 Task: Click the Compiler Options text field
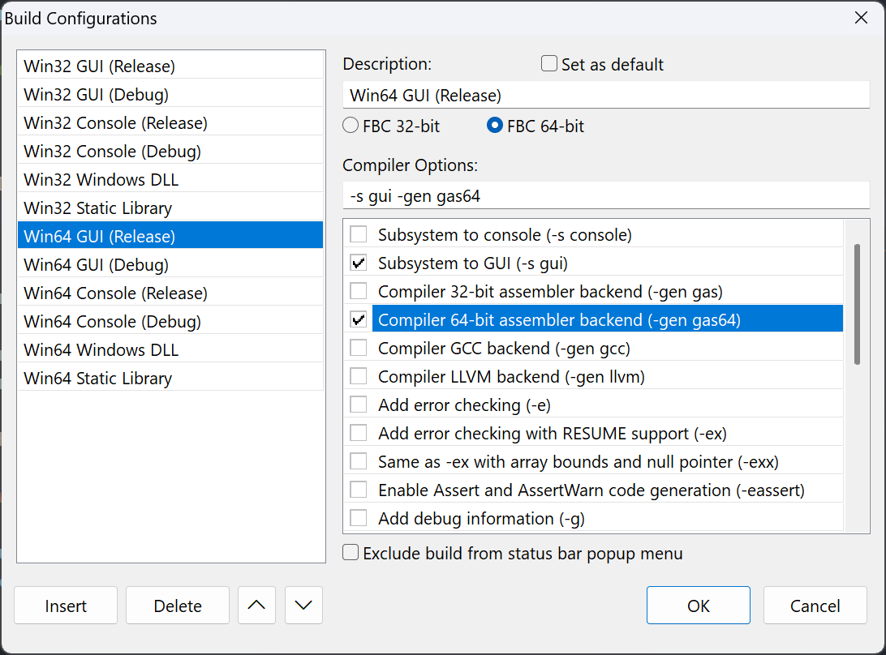606,196
